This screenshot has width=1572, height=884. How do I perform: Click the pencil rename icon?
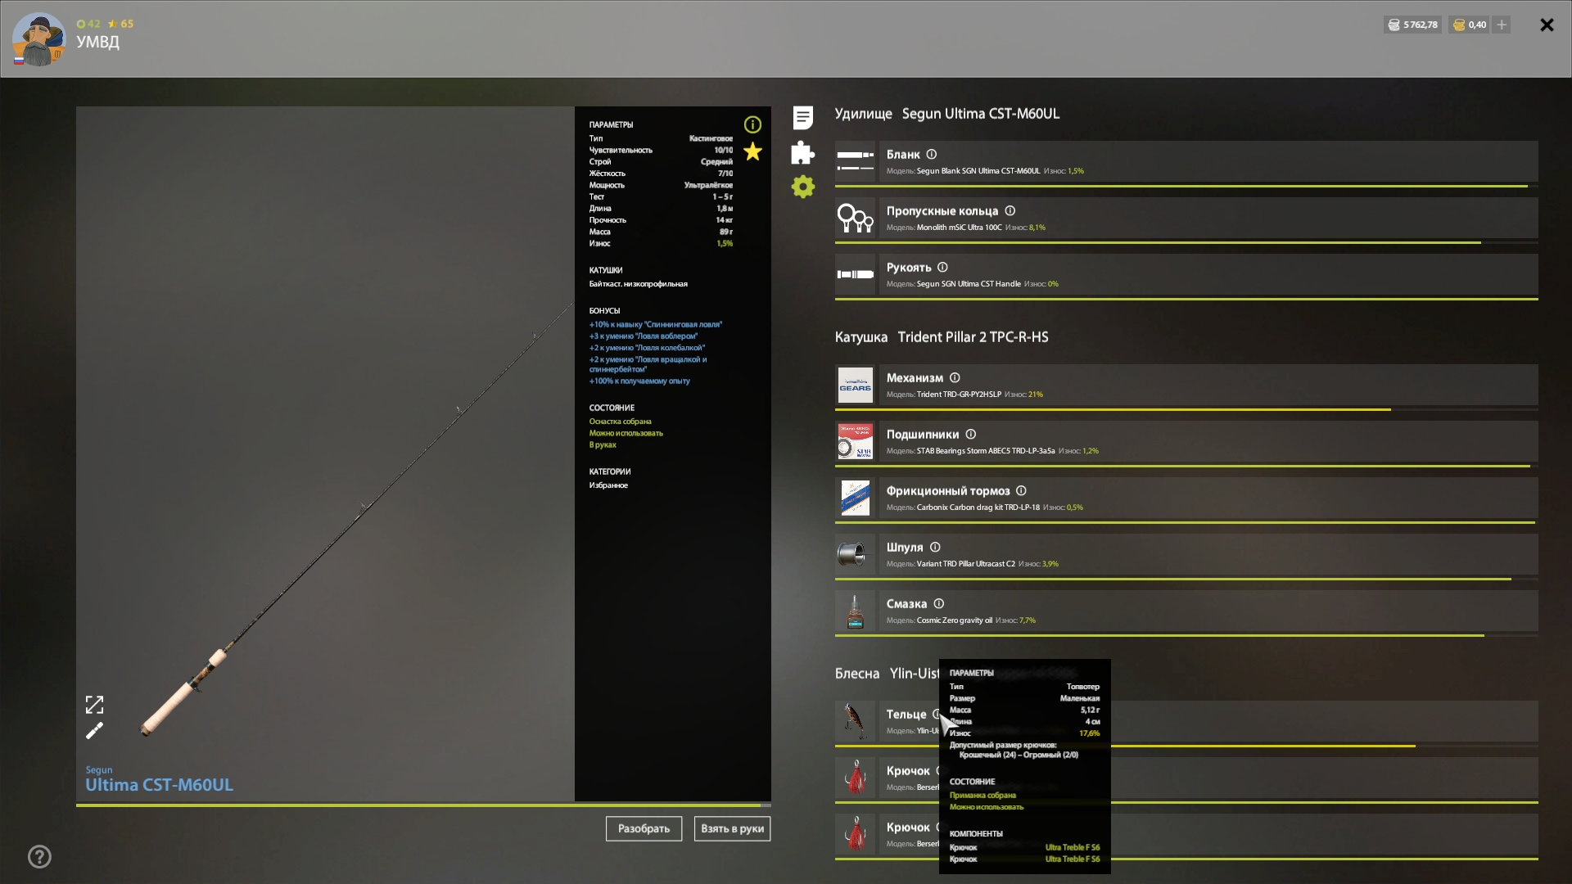(94, 731)
